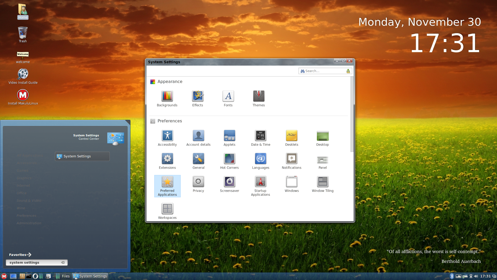Open the Date & Time settings
Screen dimensions: 497x280
click(x=261, y=138)
